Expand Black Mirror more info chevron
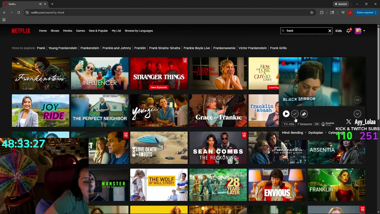The width and height of the screenshot is (380, 214). click(x=357, y=114)
